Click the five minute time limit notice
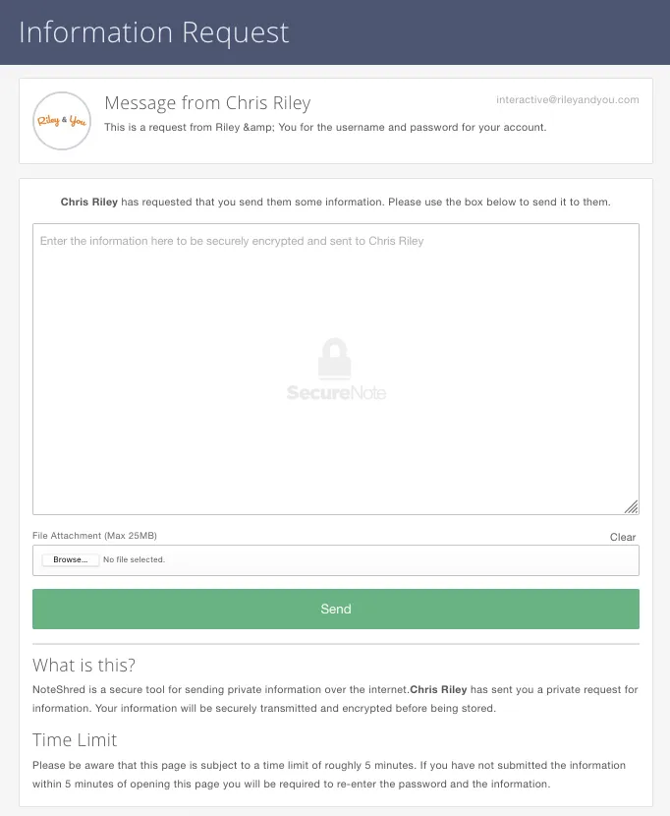670x816 pixels. coord(329,775)
